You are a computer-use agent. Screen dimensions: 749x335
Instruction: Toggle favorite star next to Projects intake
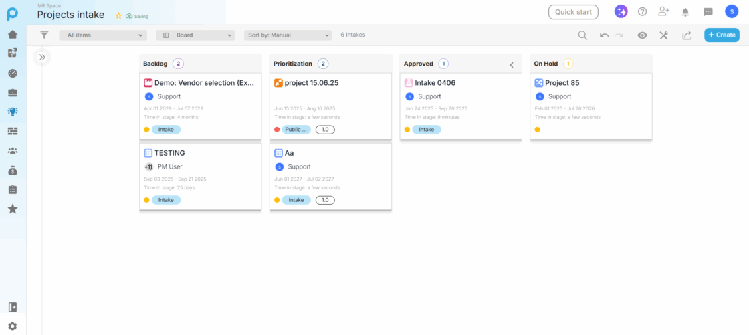[x=118, y=15]
